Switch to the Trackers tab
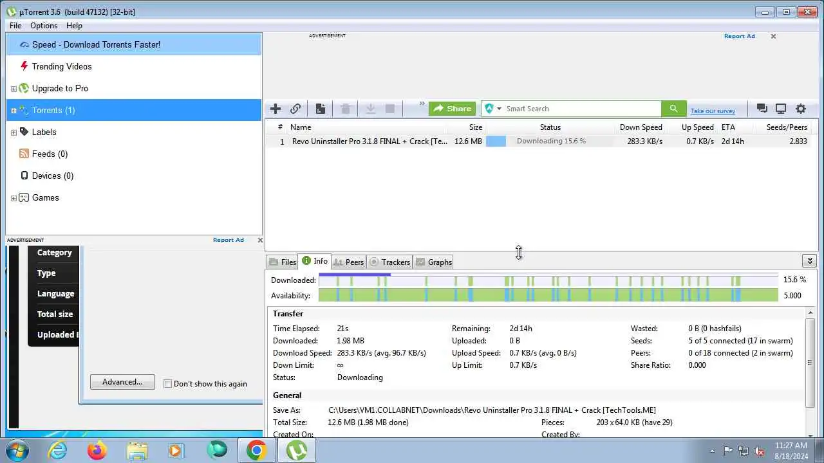Screen dimensions: 824x463 tap(389, 262)
